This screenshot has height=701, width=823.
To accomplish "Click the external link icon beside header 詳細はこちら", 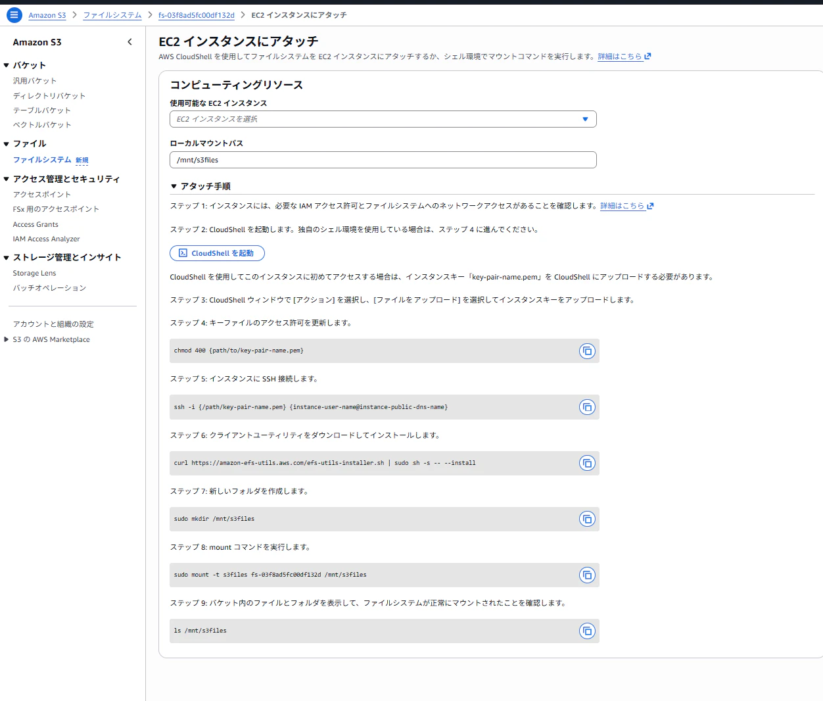I will click(647, 57).
